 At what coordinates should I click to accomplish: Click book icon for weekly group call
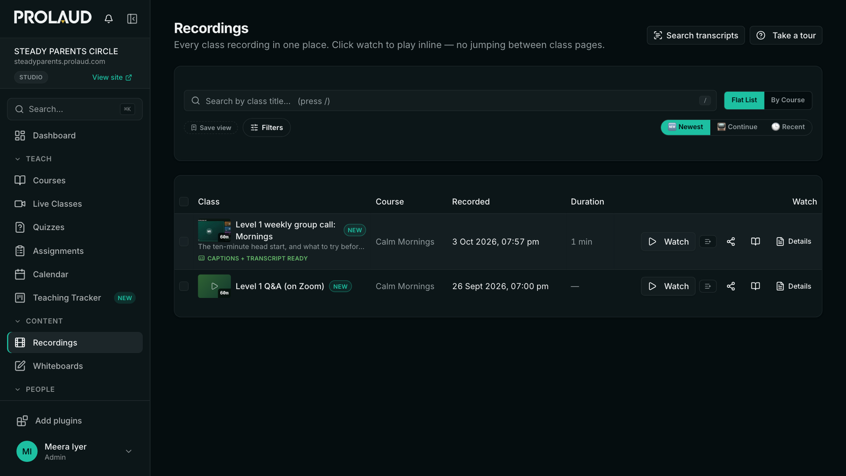pos(756,242)
